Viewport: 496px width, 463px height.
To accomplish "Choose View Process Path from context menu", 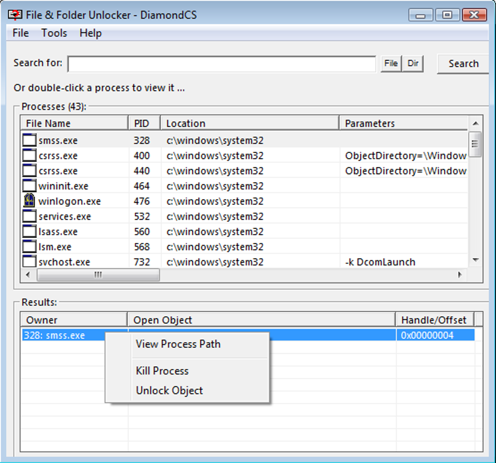I will pyautogui.click(x=187, y=344).
